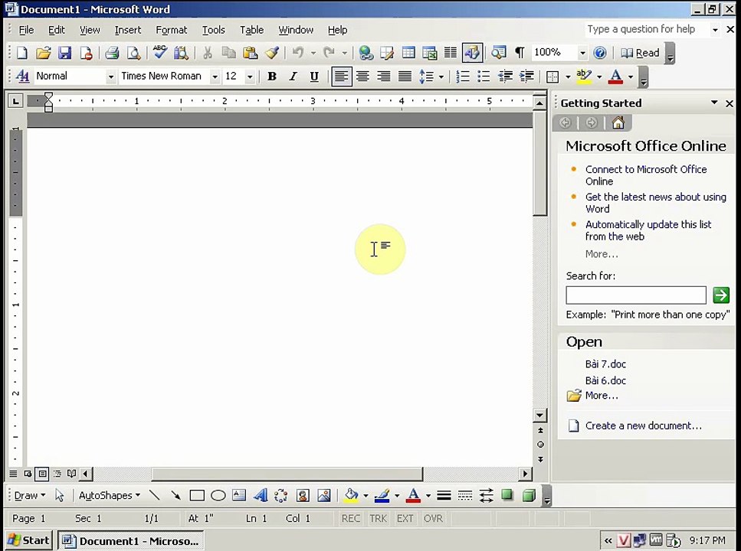Click Connect to Microsoft Office Online link
Viewport: 741px width, 551px height.
pos(646,175)
